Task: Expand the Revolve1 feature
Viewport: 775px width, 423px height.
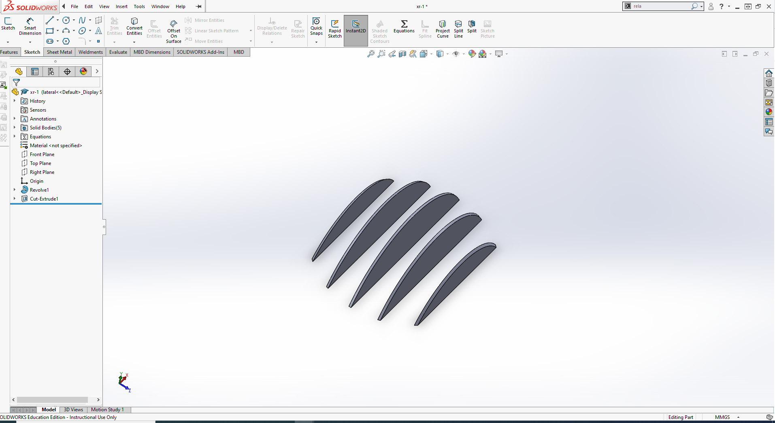Action: pyautogui.click(x=15, y=190)
